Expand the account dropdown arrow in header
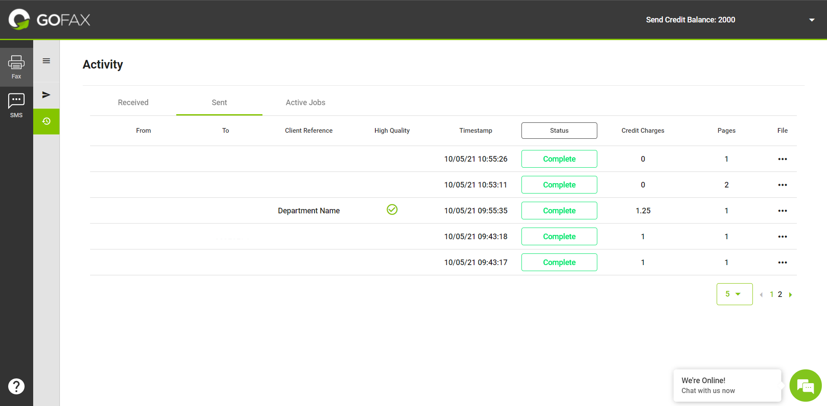827x406 pixels. [812, 20]
